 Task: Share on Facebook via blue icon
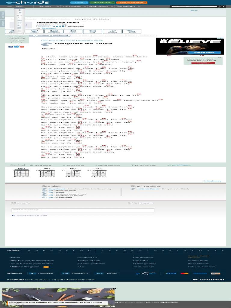coord(11,47)
